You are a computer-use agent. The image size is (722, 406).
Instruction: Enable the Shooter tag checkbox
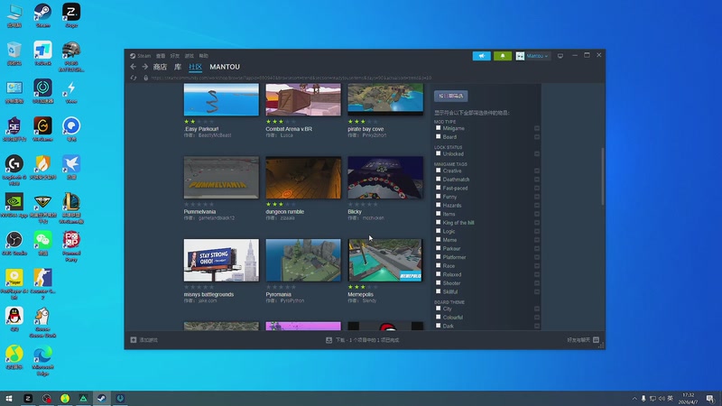(439, 283)
